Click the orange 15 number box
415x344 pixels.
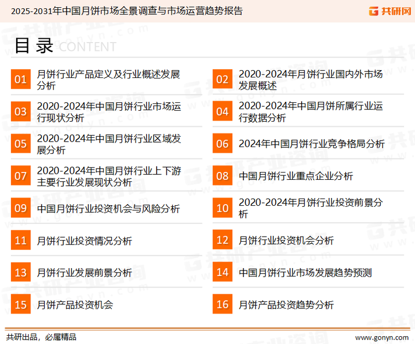click(x=20, y=304)
